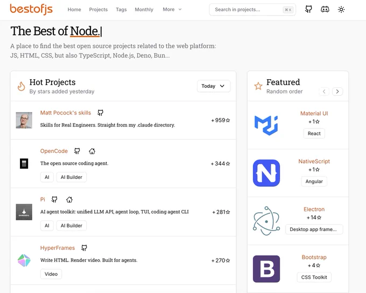Open the Material UI featured link

(314, 114)
